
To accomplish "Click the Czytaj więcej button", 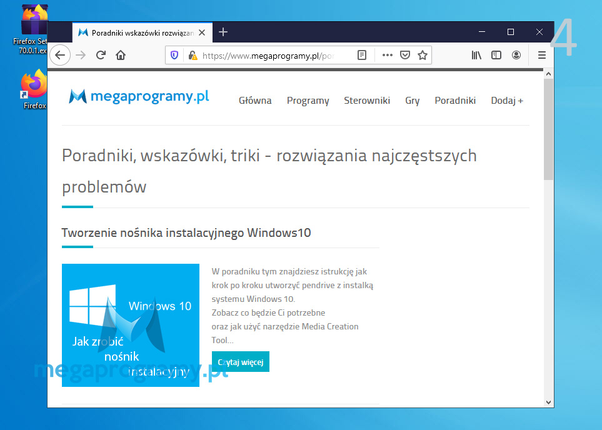I will 241,362.
